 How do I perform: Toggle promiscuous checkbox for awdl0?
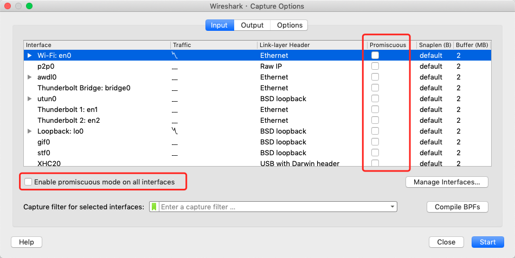(375, 77)
